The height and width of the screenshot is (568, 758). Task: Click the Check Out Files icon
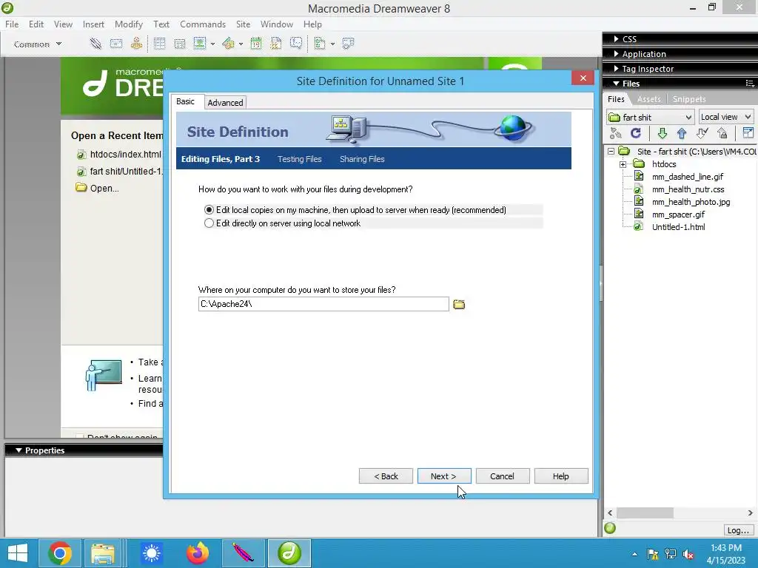point(702,133)
